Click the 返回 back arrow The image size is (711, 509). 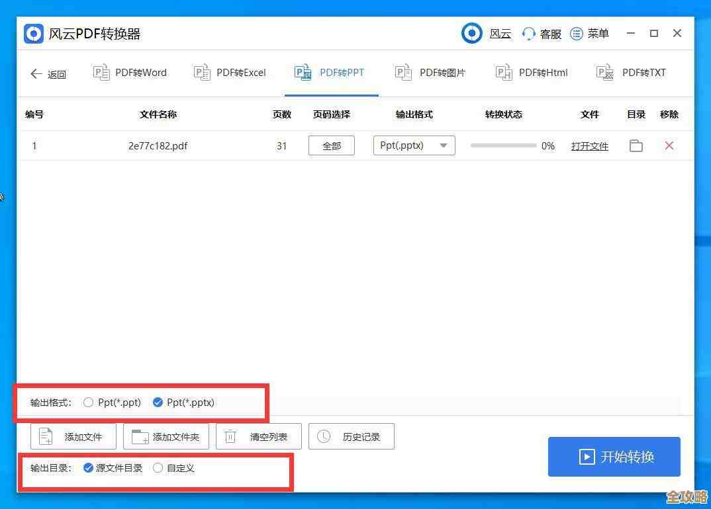[36, 74]
